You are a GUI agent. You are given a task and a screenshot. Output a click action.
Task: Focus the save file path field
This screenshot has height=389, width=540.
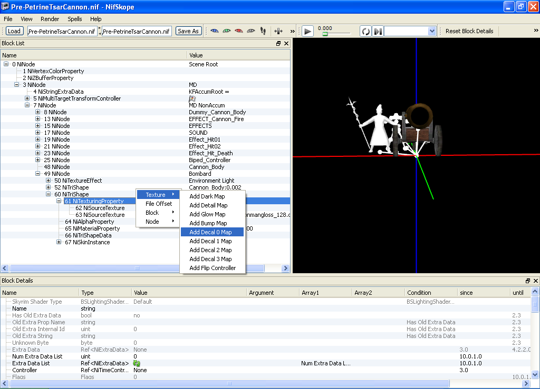(x=137, y=31)
